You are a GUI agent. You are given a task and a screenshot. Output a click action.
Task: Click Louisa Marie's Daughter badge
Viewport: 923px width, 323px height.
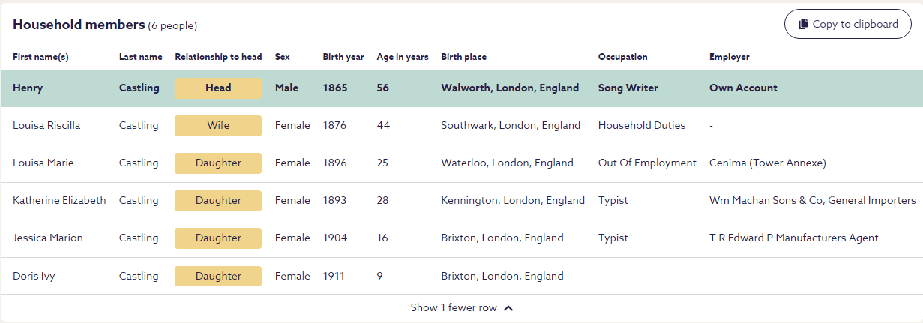coord(218,163)
